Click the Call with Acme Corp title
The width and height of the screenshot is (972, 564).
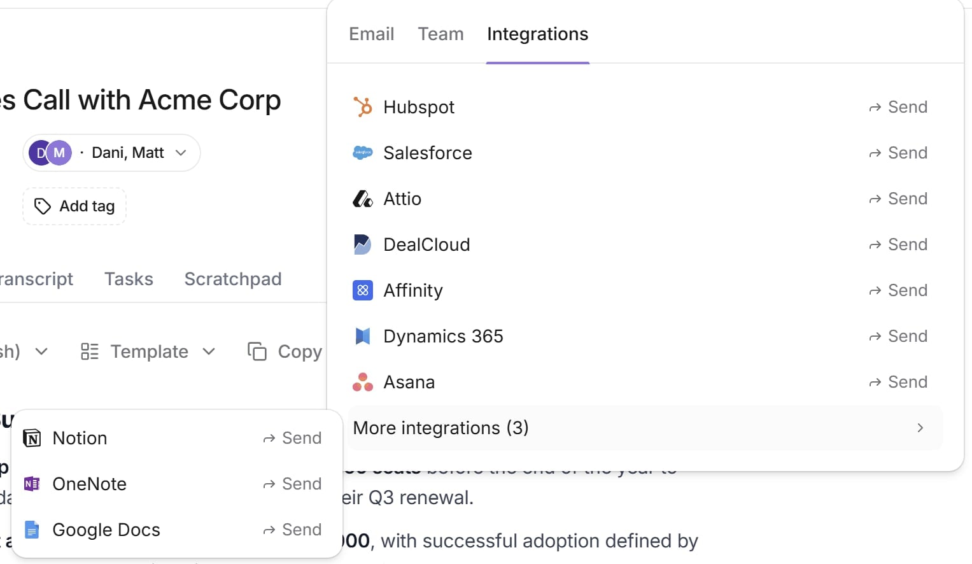141,100
